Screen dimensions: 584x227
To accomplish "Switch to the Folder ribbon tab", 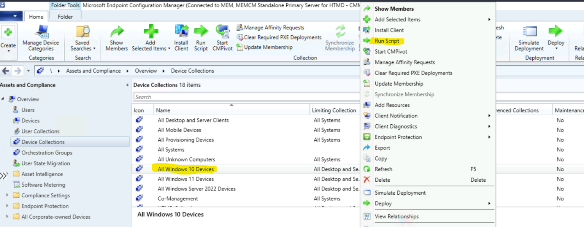I will [65, 17].
